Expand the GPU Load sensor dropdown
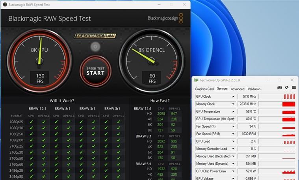This screenshot has width=299, height=180. 233,141
